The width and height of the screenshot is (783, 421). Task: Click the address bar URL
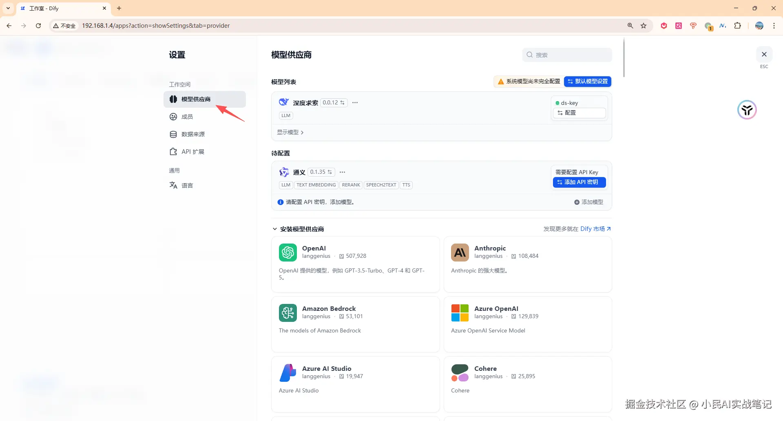click(156, 26)
